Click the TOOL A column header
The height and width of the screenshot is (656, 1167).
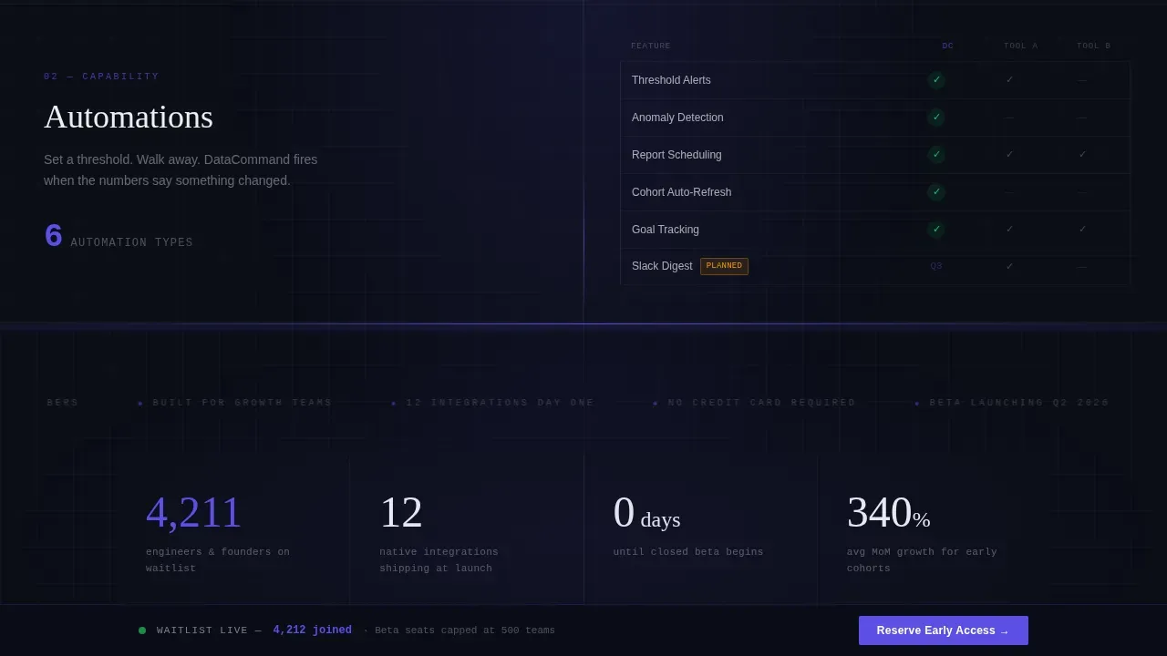(x=1021, y=46)
